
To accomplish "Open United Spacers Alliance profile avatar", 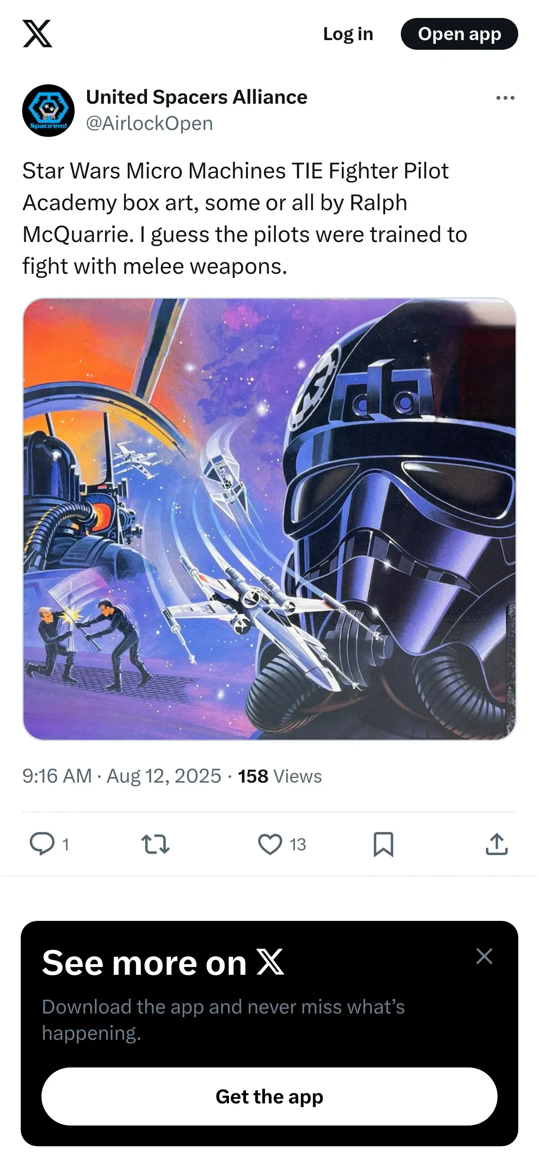I will pos(48,111).
